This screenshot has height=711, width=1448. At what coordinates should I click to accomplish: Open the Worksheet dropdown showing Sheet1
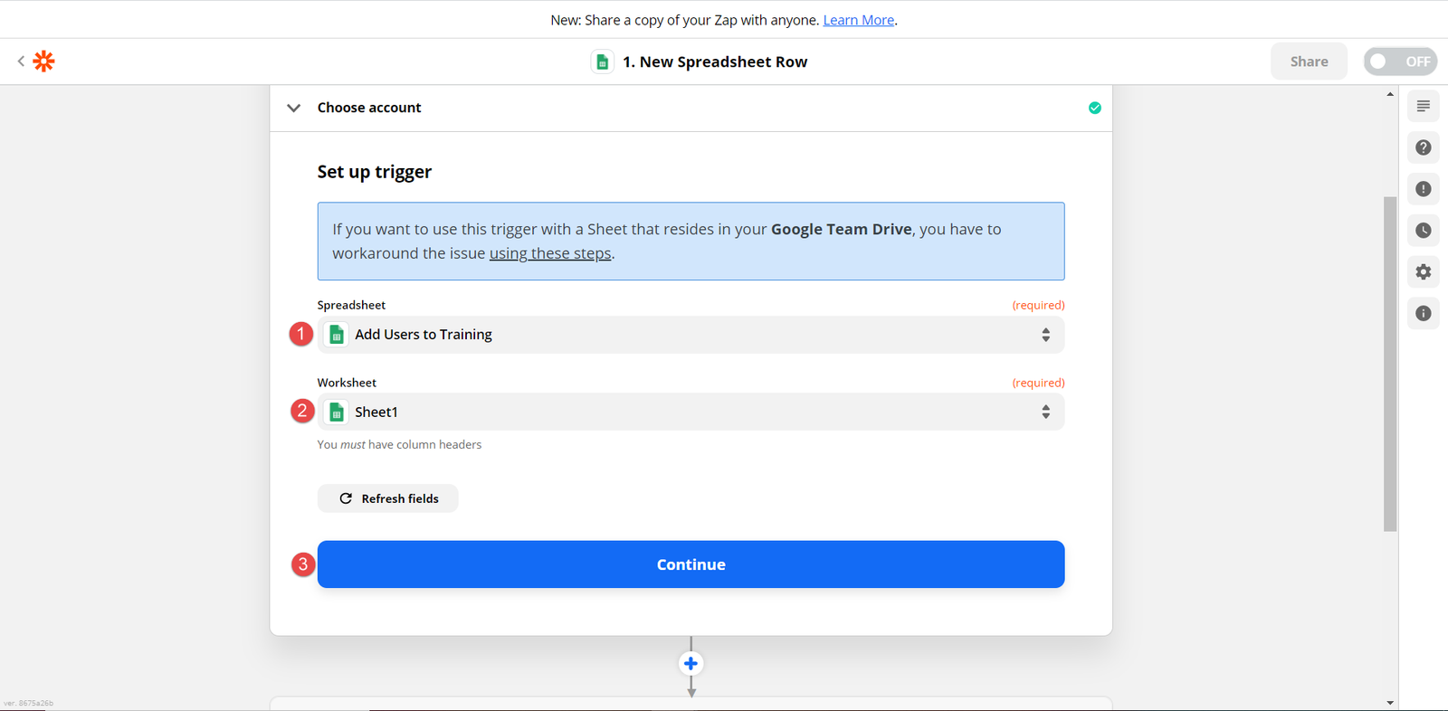coord(691,412)
